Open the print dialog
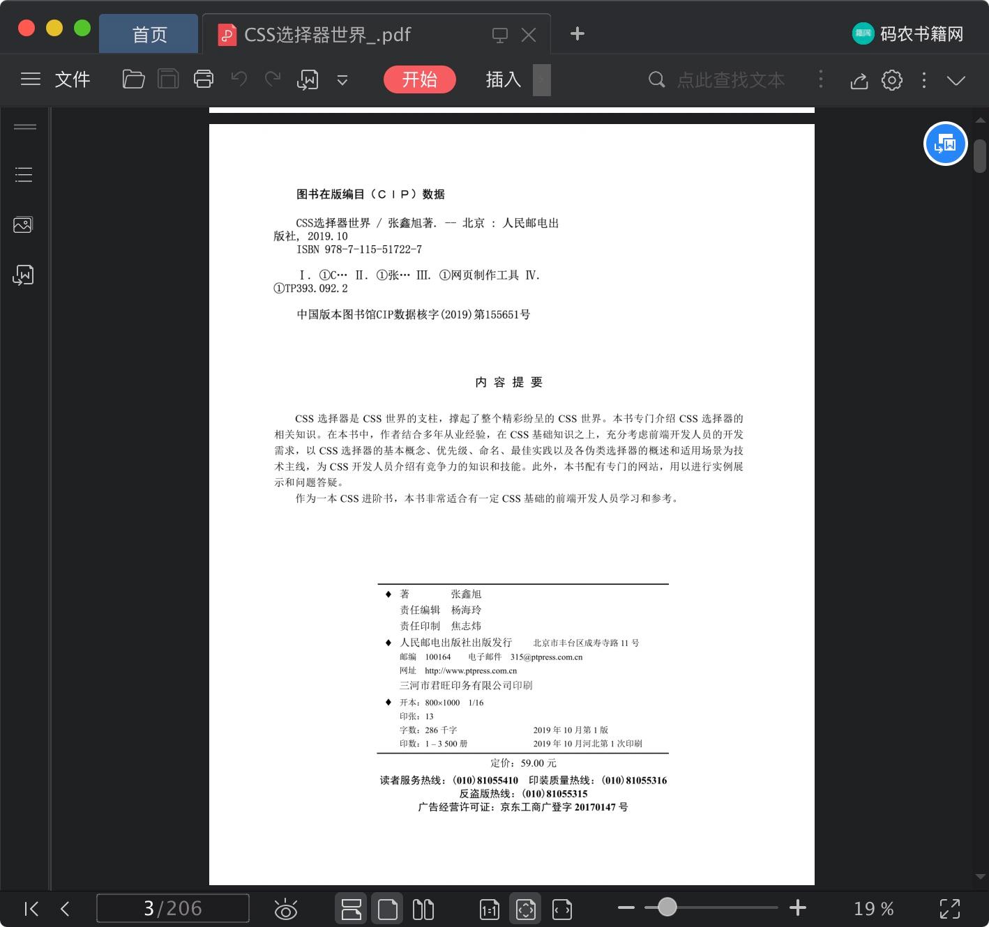The height and width of the screenshot is (927, 989). [203, 79]
